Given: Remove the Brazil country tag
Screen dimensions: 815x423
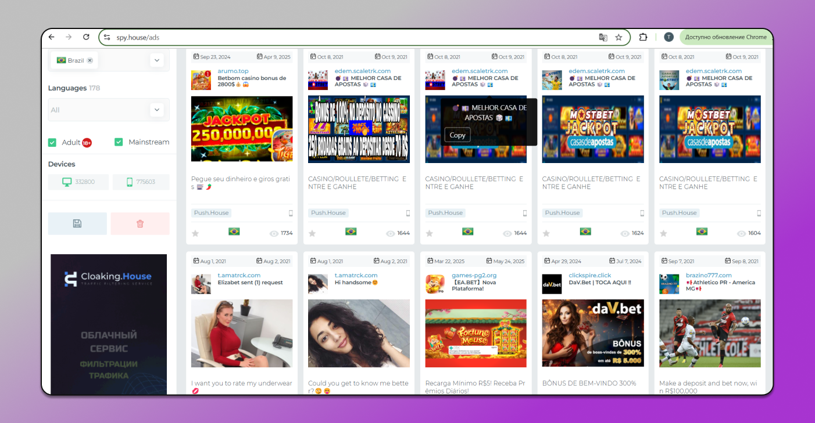Looking at the screenshot, I should click(90, 60).
